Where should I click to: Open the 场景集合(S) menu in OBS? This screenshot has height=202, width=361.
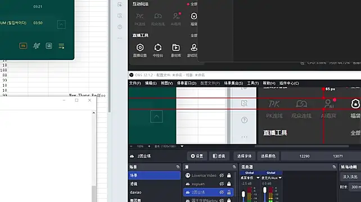pos(233,83)
